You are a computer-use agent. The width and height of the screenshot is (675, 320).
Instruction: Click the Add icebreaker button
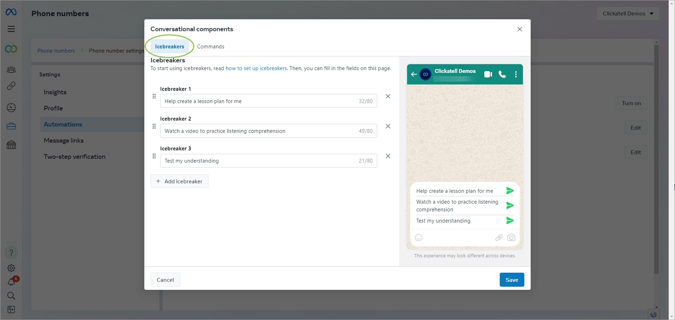coord(179,181)
